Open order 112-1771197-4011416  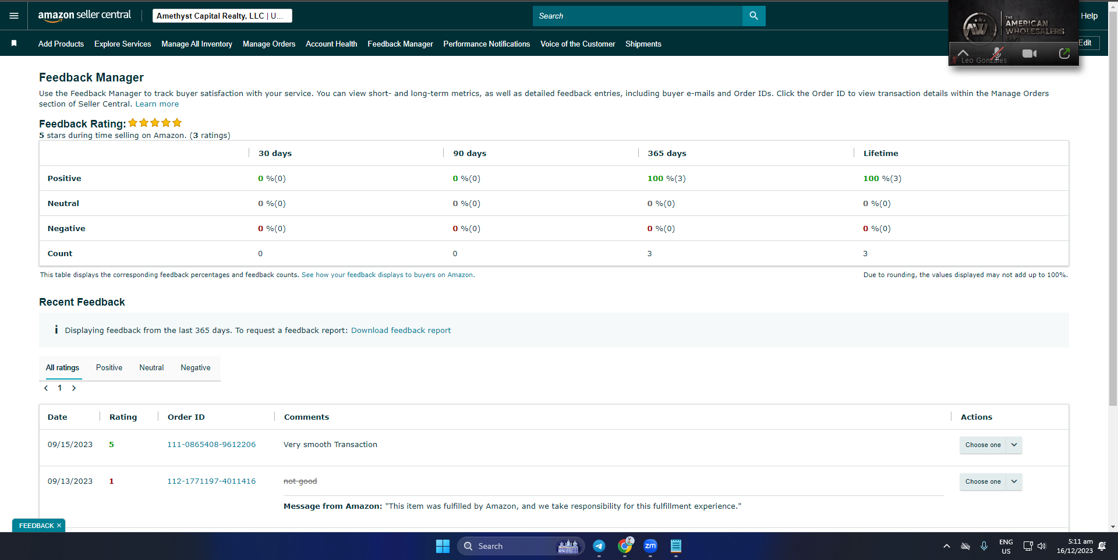[211, 481]
